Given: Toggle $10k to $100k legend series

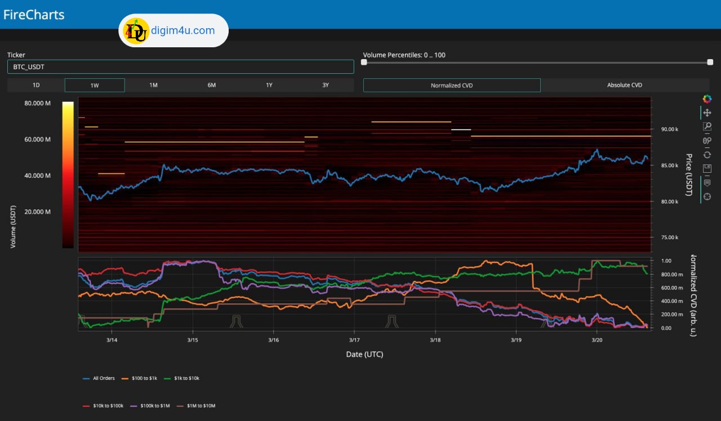Looking at the screenshot, I should [103, 405].
